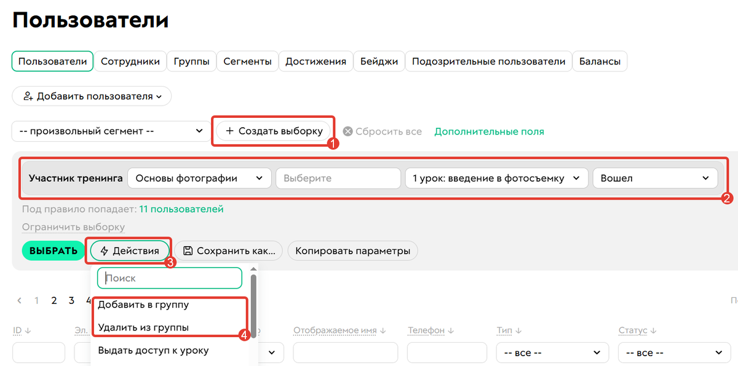
Task: Click the X icon next to Сбросить все
Action: pos(347,131)
